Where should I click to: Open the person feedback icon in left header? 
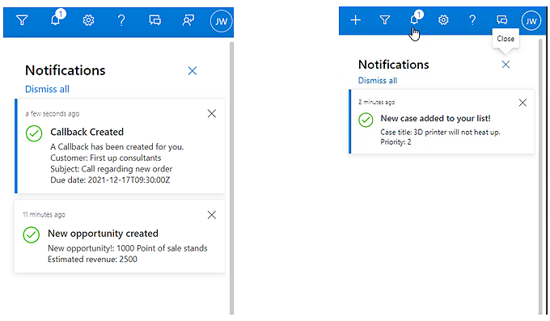(x=188, y=20)
